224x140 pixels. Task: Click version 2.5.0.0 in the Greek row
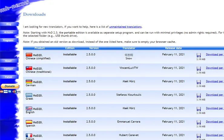point(91,95)
